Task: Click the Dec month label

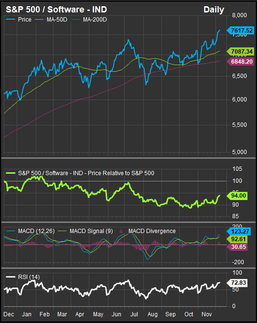Action: click(x=9, y=314)
